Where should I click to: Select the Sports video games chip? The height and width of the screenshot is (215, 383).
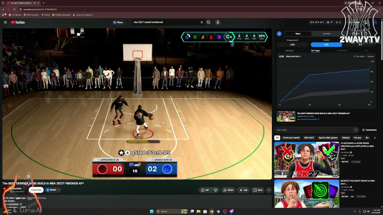tap(328, 138)
